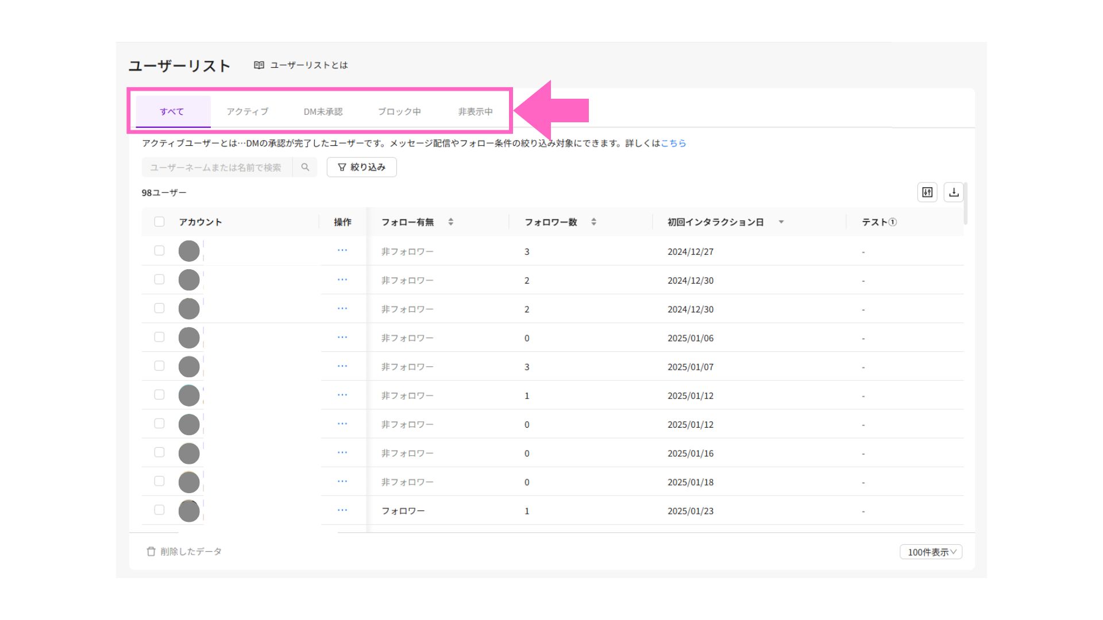Screen dimensions: 1103x620
Task: Open the ユーザーリストとは guide book icon
Action: [x=259, y=65]
